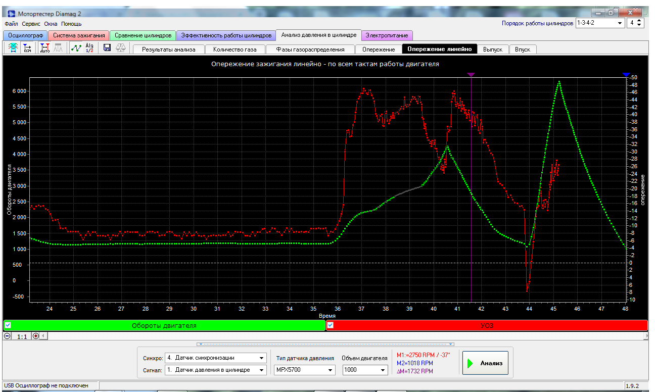Select the Опережение линейно sub-tab
Image resolution: width=655 pixels, height=392 pixels.
(x=440, y=49)
